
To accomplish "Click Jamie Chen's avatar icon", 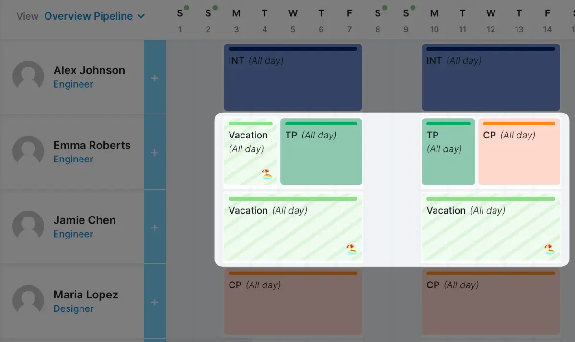I will click(28, 227).
